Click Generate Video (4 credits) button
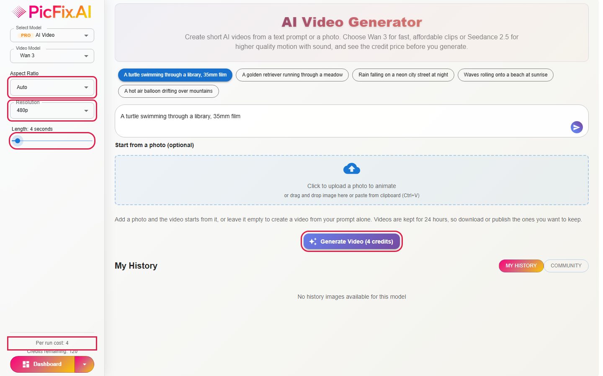Screen dimensions: 603x376 point(352,241)
